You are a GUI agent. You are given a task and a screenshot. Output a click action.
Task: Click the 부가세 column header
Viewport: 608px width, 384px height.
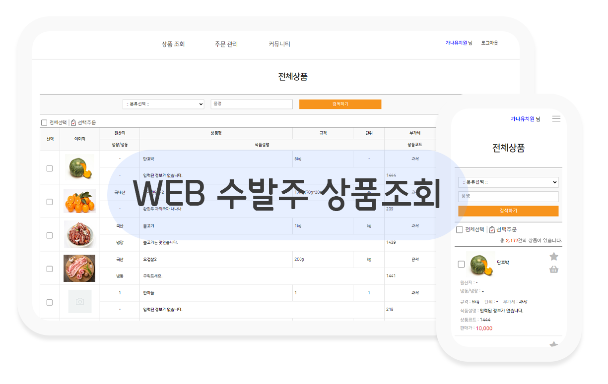click(414, 133)
